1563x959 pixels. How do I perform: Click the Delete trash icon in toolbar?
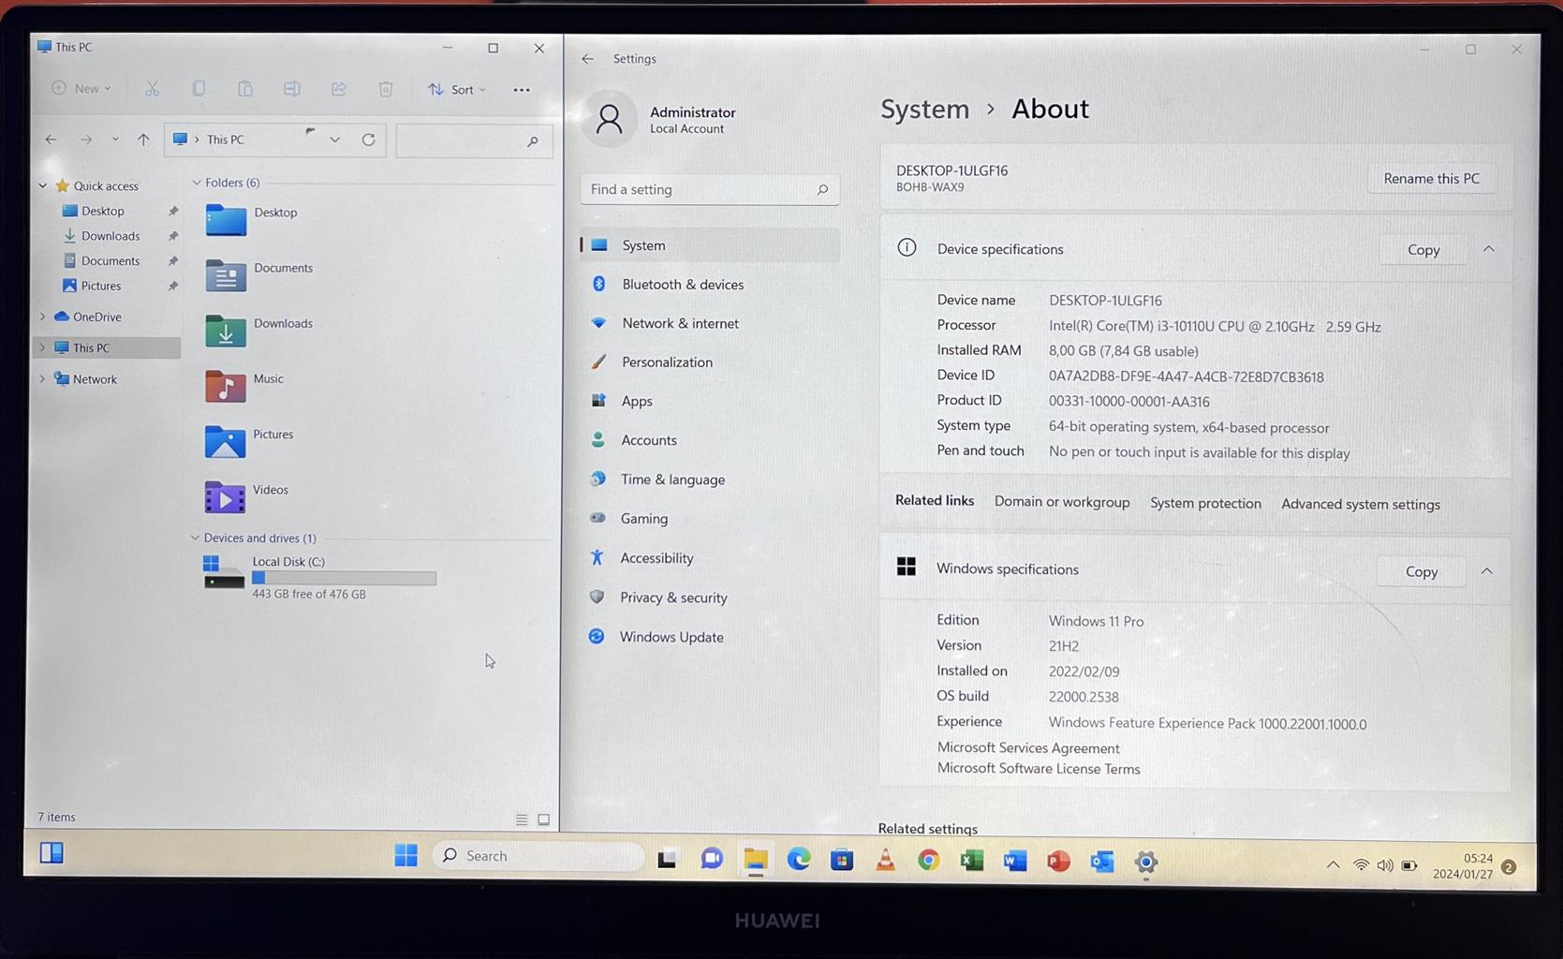tap(385, 89)
